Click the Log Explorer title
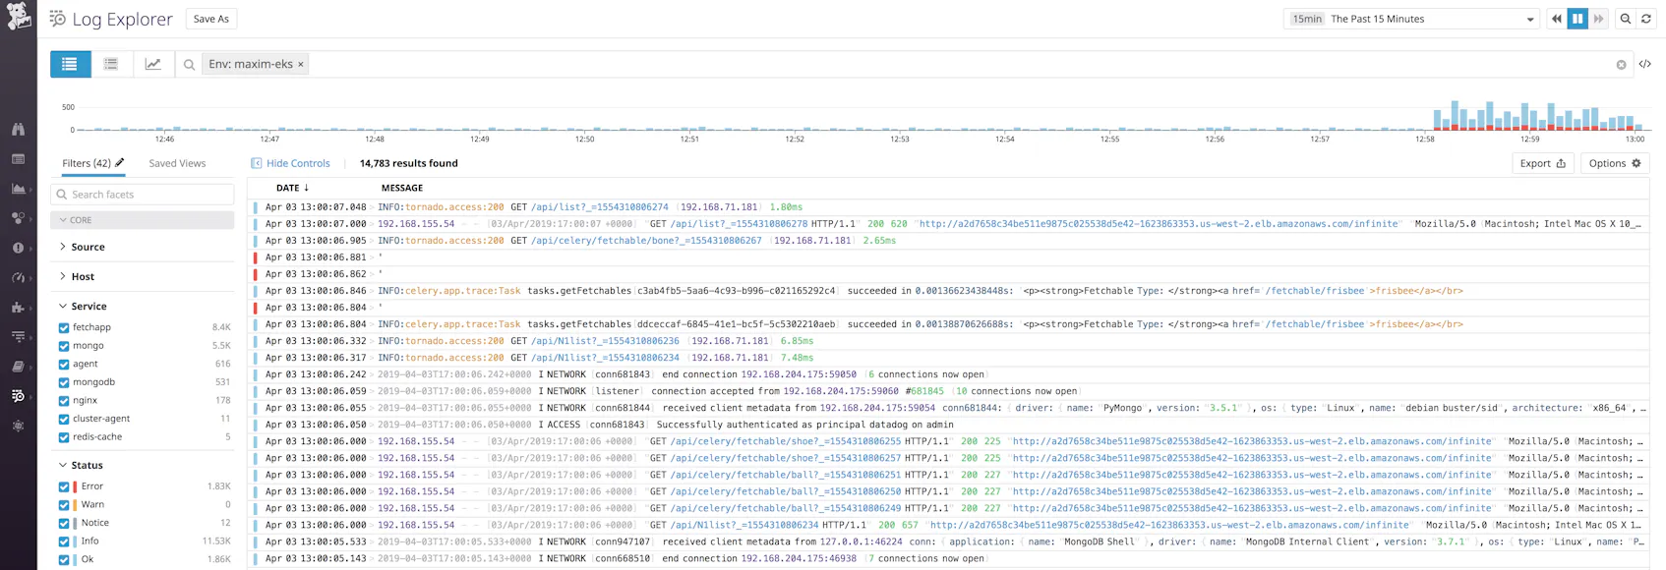Viewport: 1666px width, 570px height. tap(122, 19)
